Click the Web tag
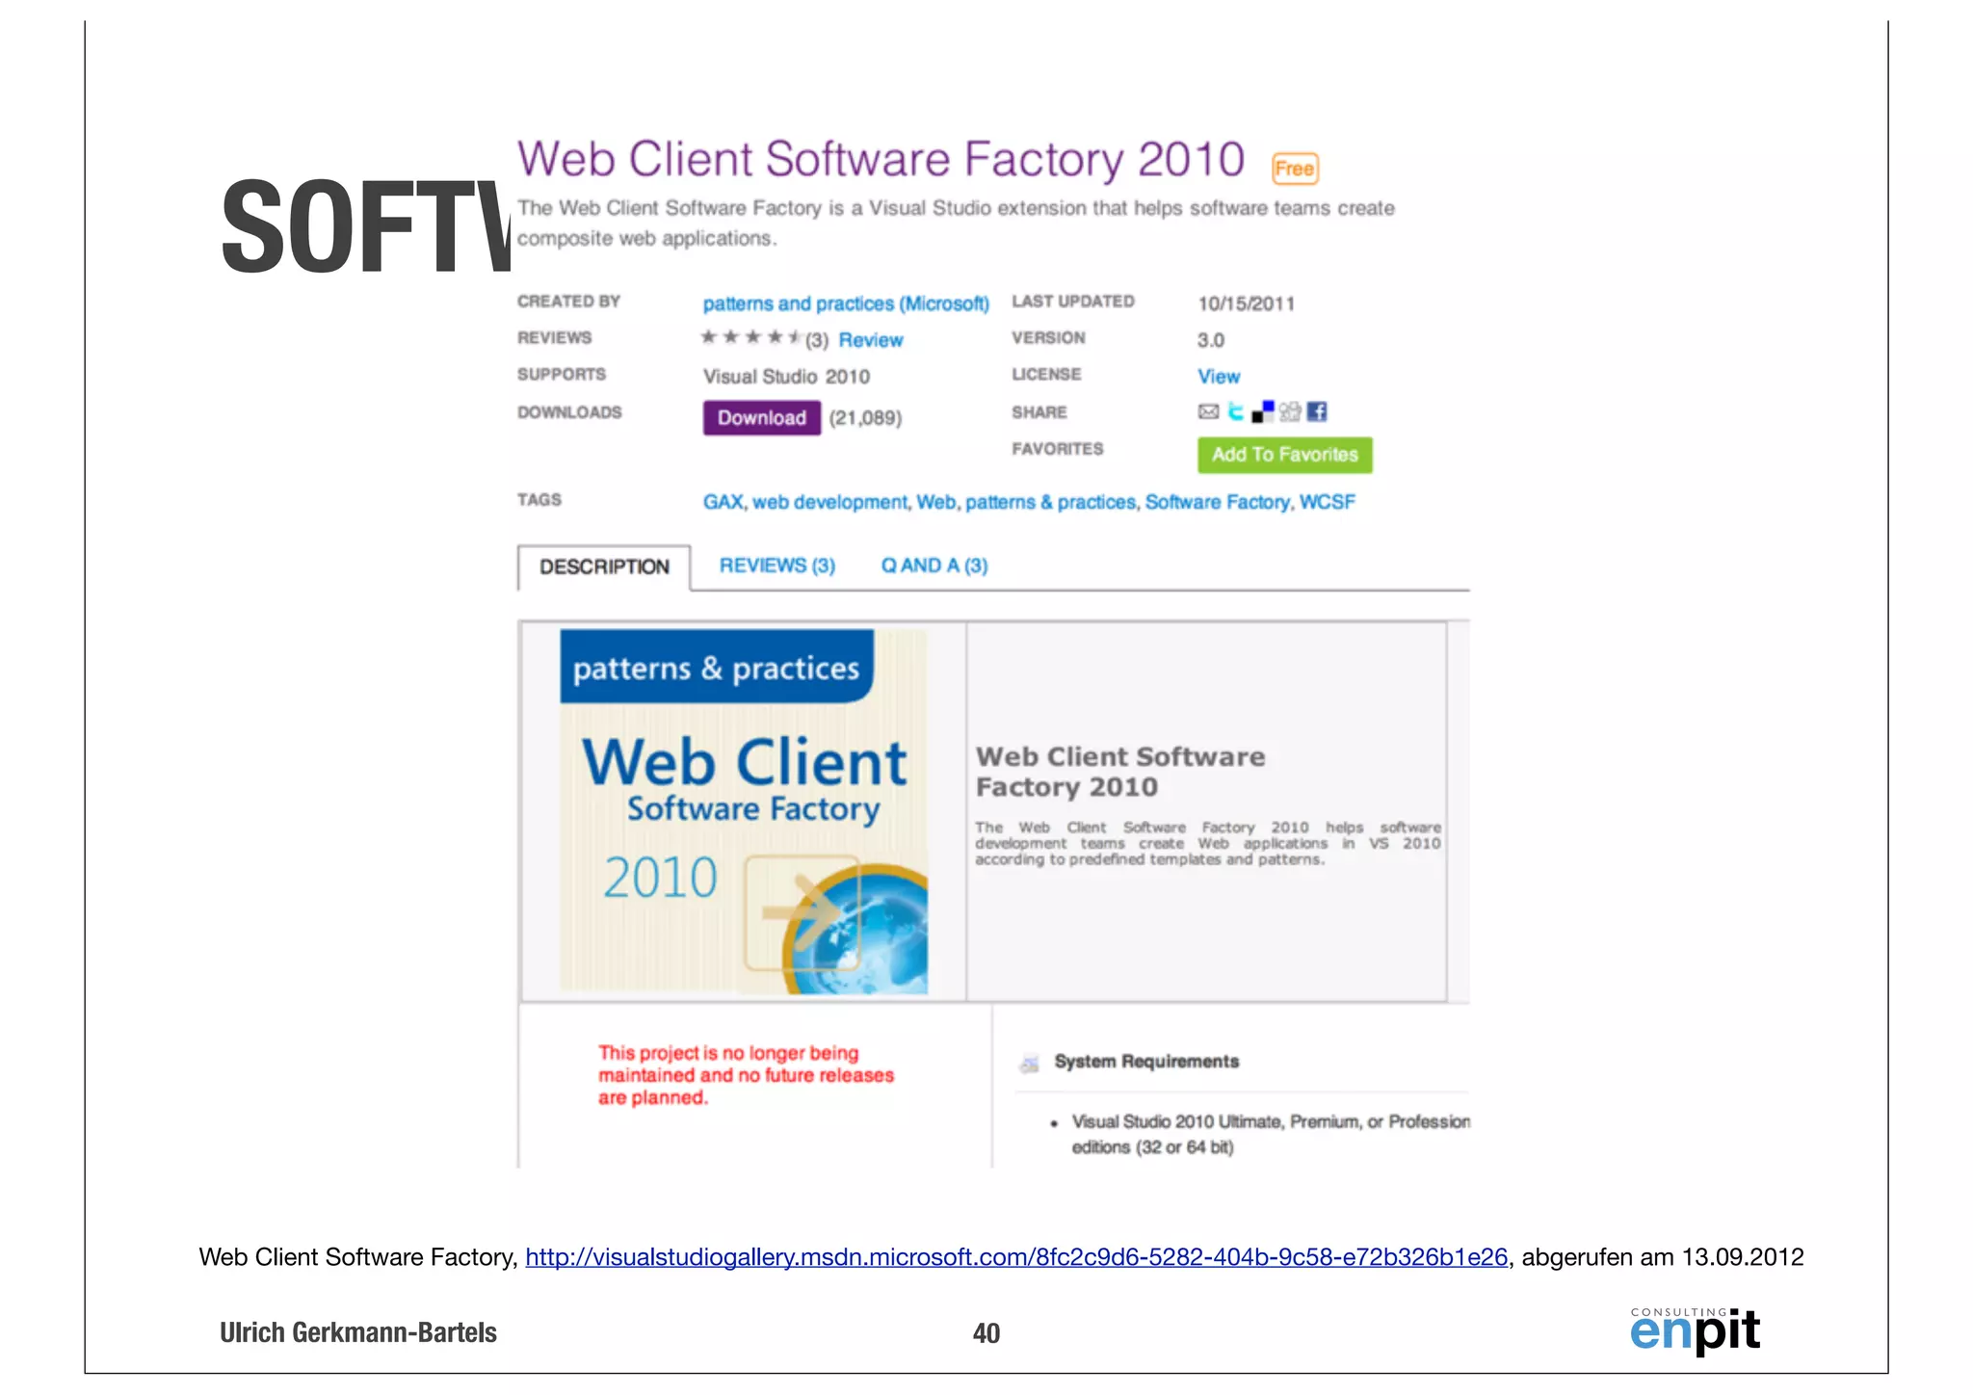Screen dimensions: 1973x1395 pyautogui.click(x=935, y=502)
